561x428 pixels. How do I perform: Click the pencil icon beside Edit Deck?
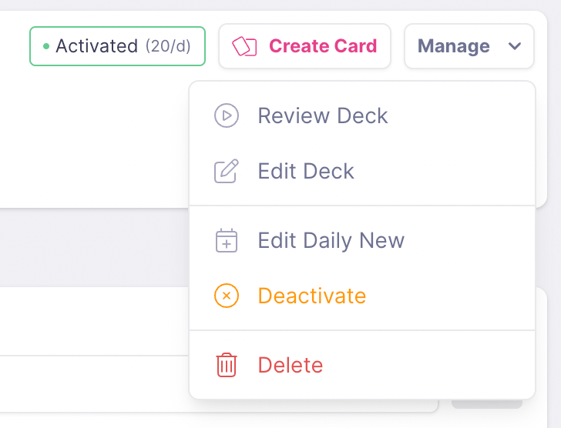coord(227,171)
